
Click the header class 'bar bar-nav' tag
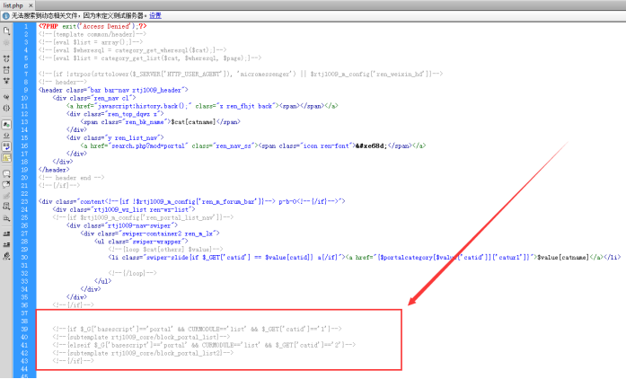point(113,90)
